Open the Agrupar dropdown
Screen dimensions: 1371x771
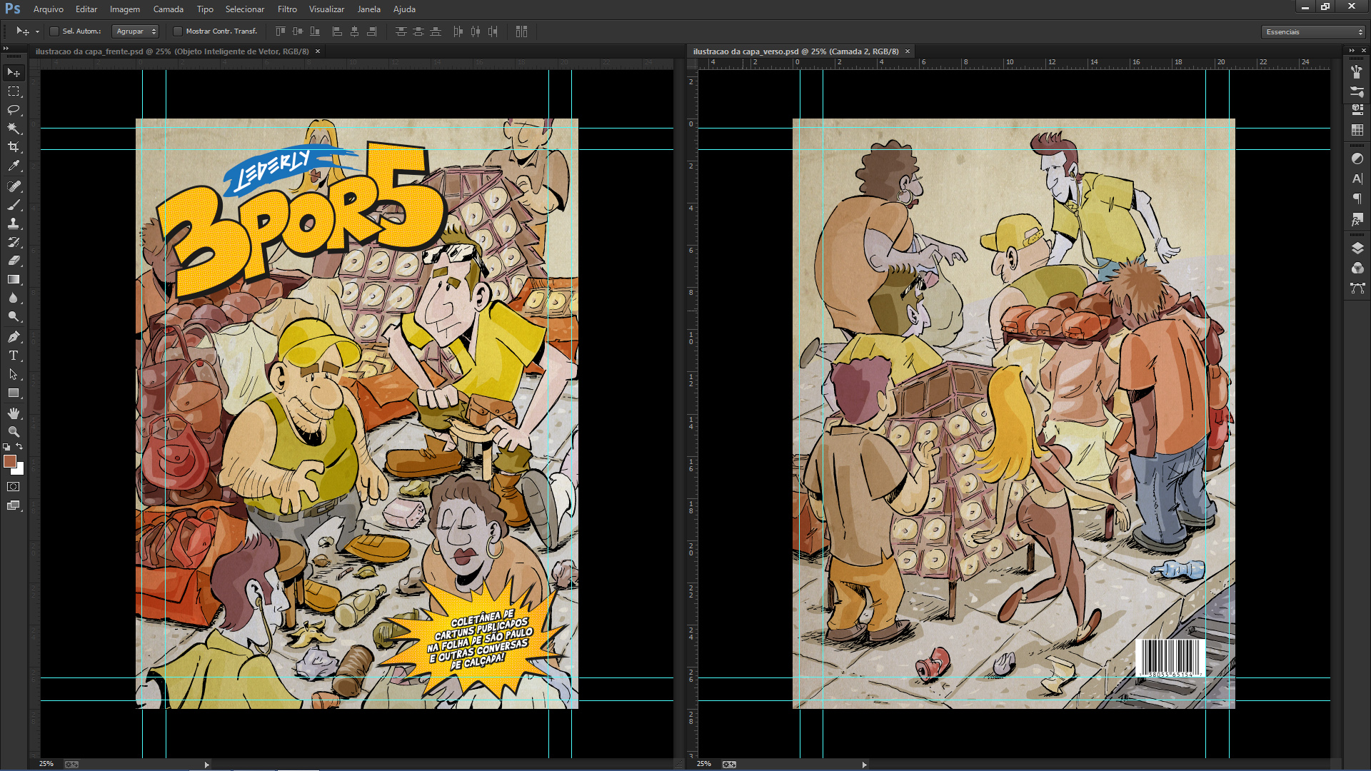[x=136, y=31]
